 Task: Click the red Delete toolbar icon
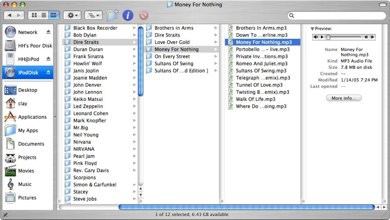(144, 15)
